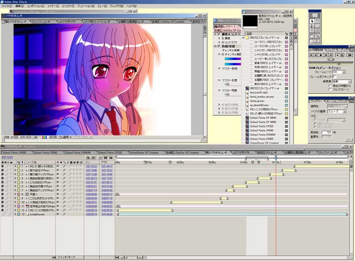Expand the 輝度 property in effect controls
Screen dimensions: 355x261
[219, 38]
